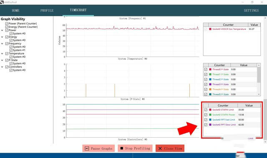Toggle Socket0 STAPM Limit checkbox
Image resolution: width=267 pixels, height=158 pixels.
point(206,110)
